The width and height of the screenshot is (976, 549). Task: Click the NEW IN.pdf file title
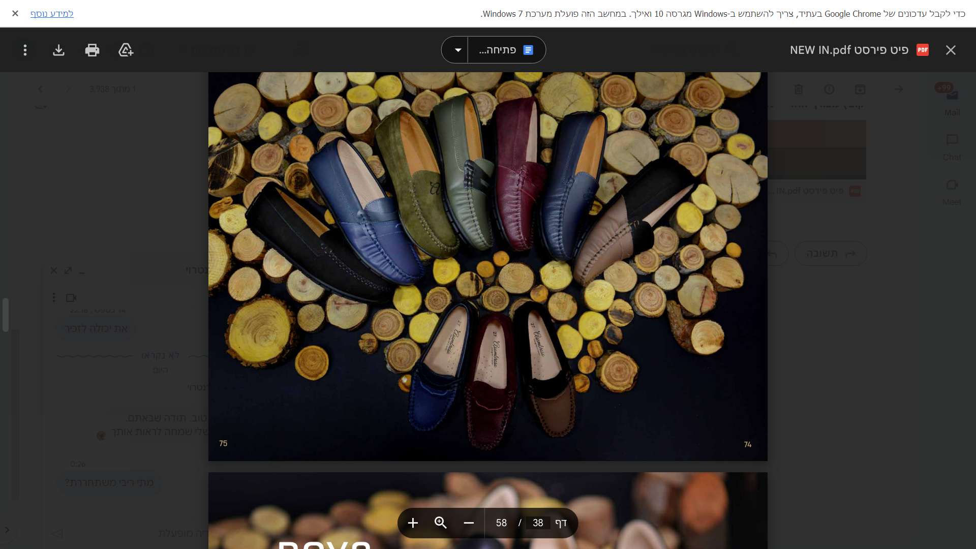pos(849,50)
